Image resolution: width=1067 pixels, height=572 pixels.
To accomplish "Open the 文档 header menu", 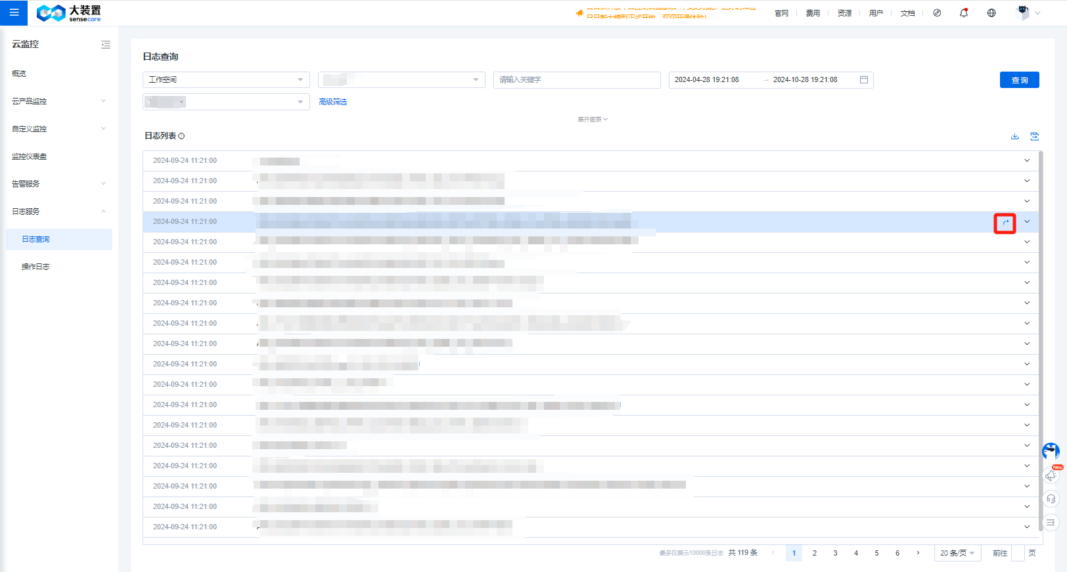I will pos(907,13).
